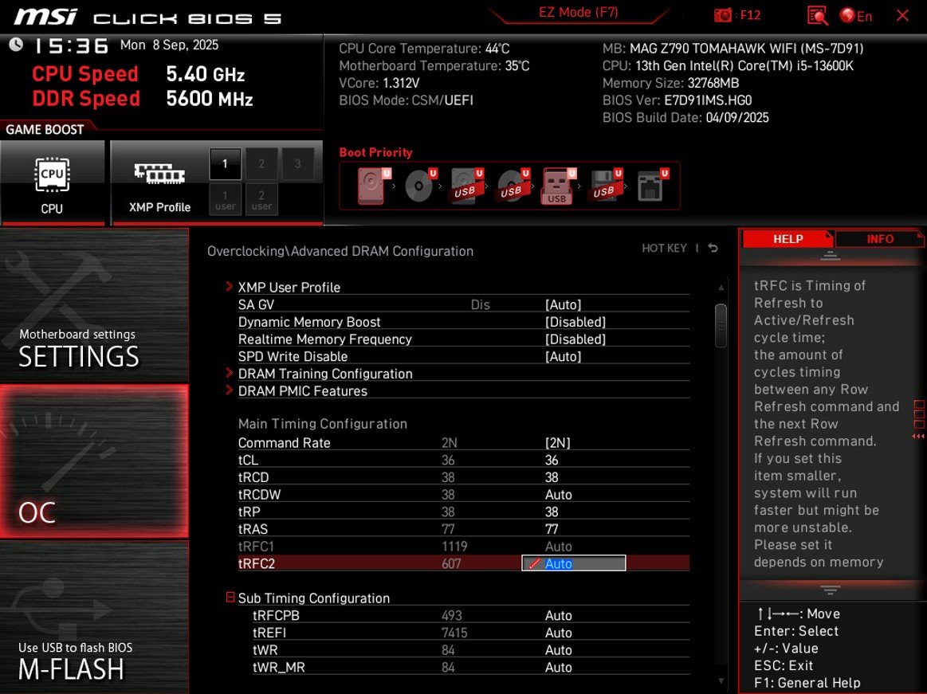Click the USB hard disk boot icon
This screenshot has height=694, width=927.
[x=467, y=186]
